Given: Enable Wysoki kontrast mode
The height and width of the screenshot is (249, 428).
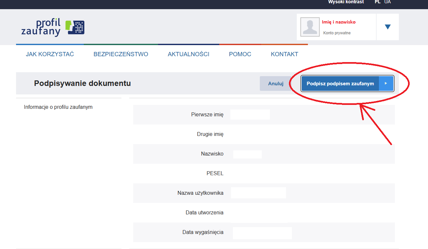Looking at the screenshot, I should pos(346,2).
